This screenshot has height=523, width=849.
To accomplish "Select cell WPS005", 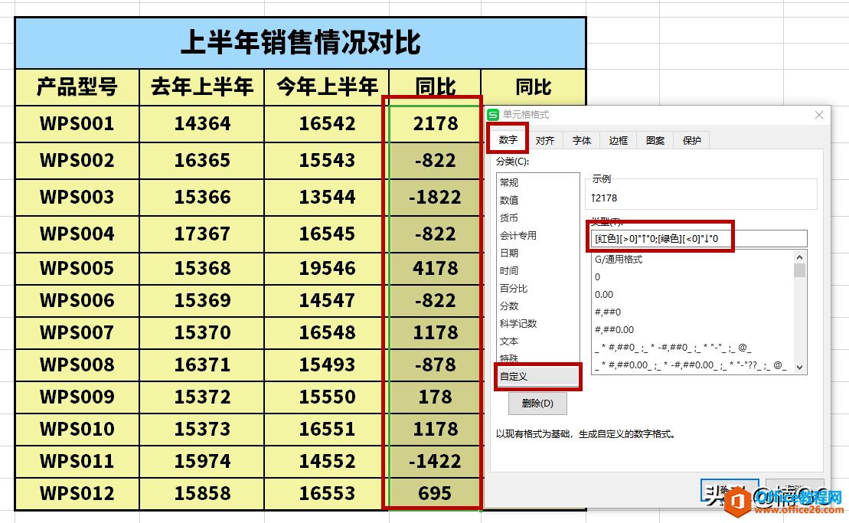I will [77, 269].
